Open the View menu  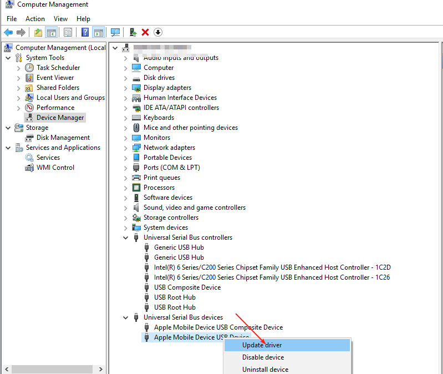(x=60, y=19)
